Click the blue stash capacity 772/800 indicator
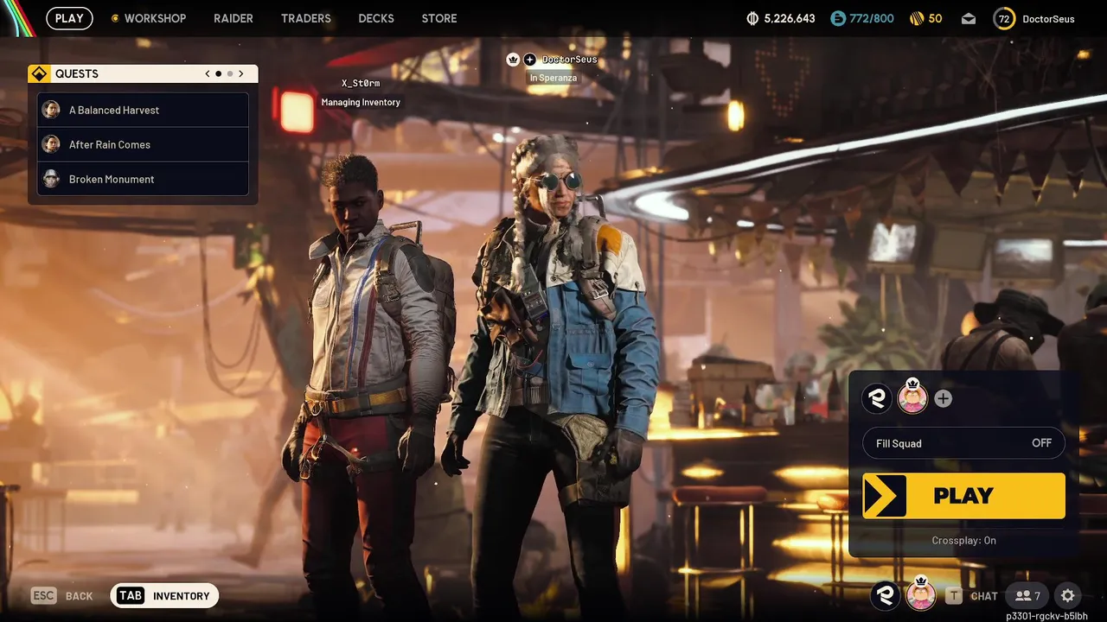 [861, 18]
